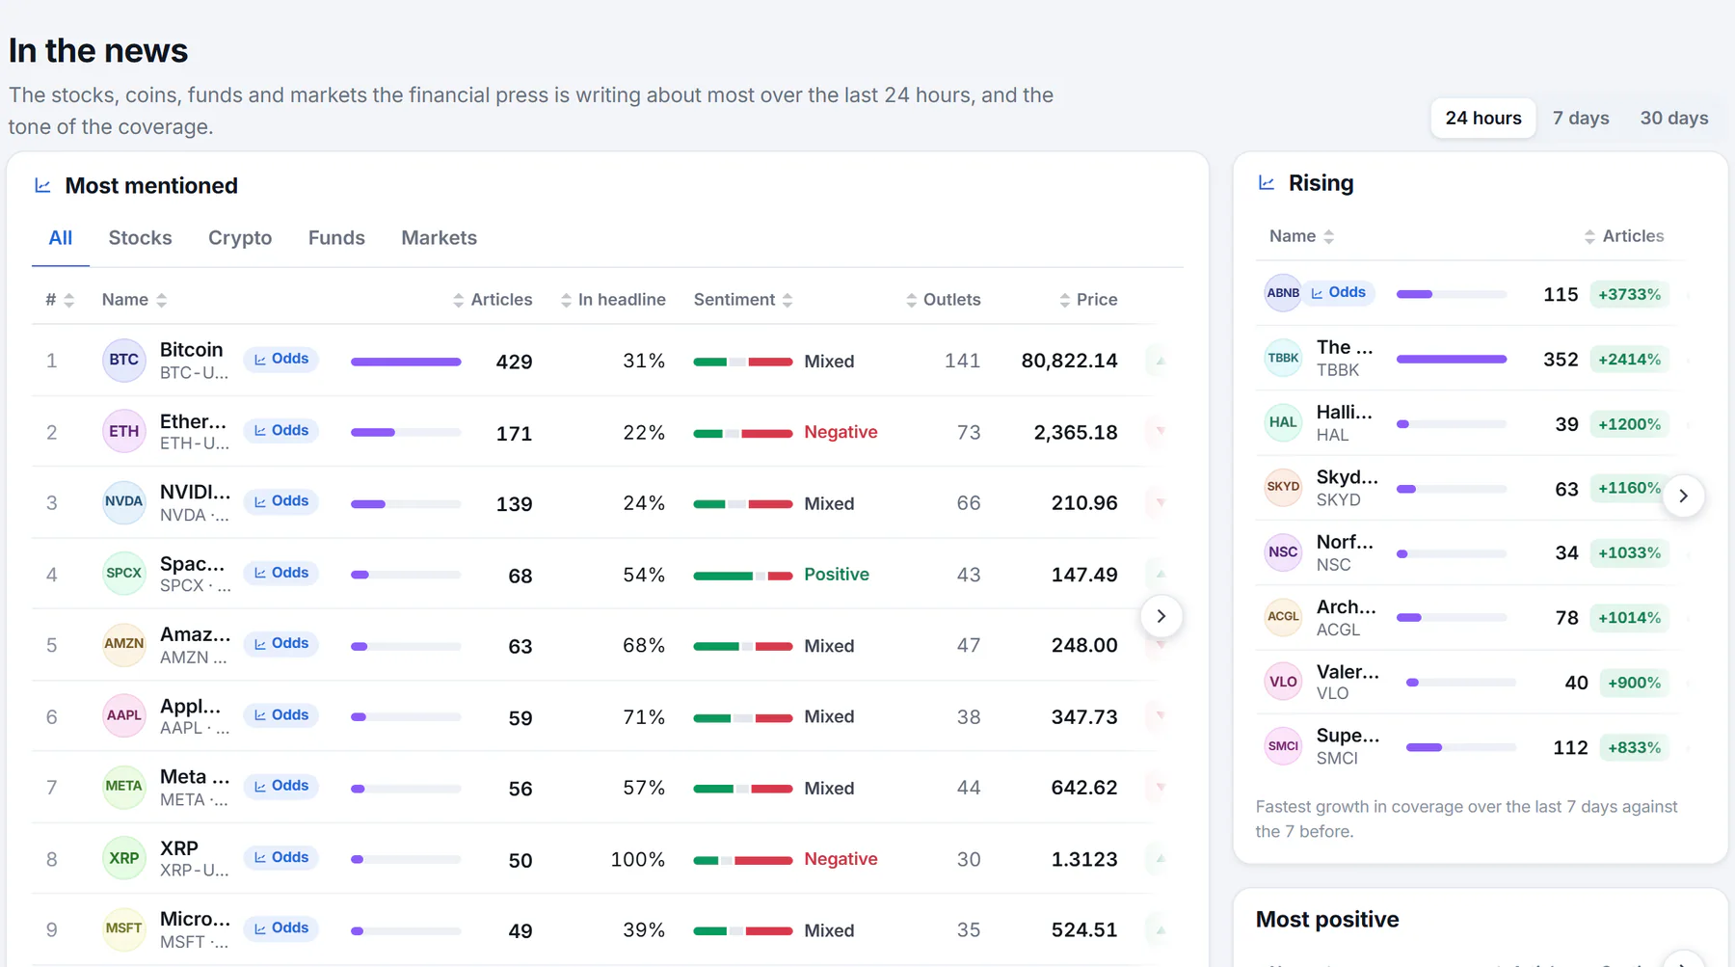Switch to the Funds tab

click(x=336, y=238)
